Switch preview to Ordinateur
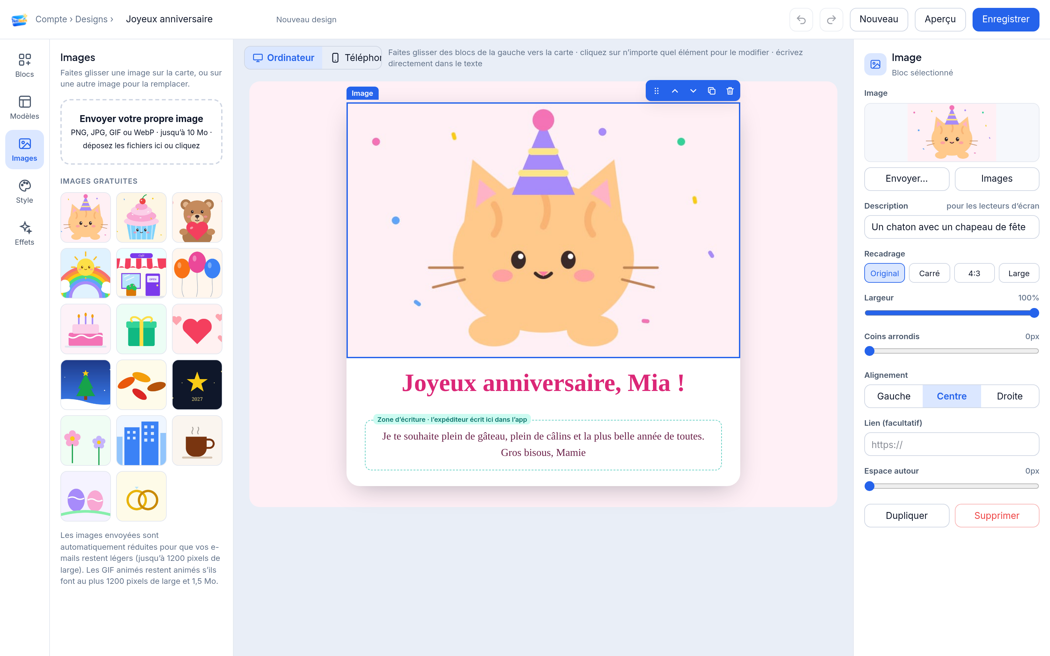This screenshot has height=656, width=1050. 284,58
